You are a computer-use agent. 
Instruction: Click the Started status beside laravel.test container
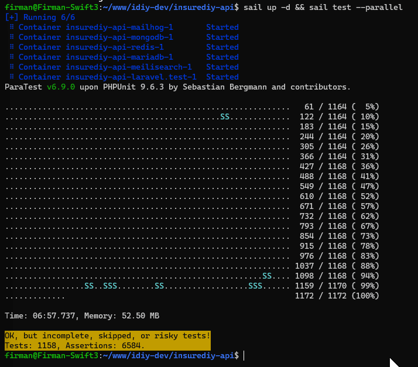pyautogui.click(x=222, y=77)
